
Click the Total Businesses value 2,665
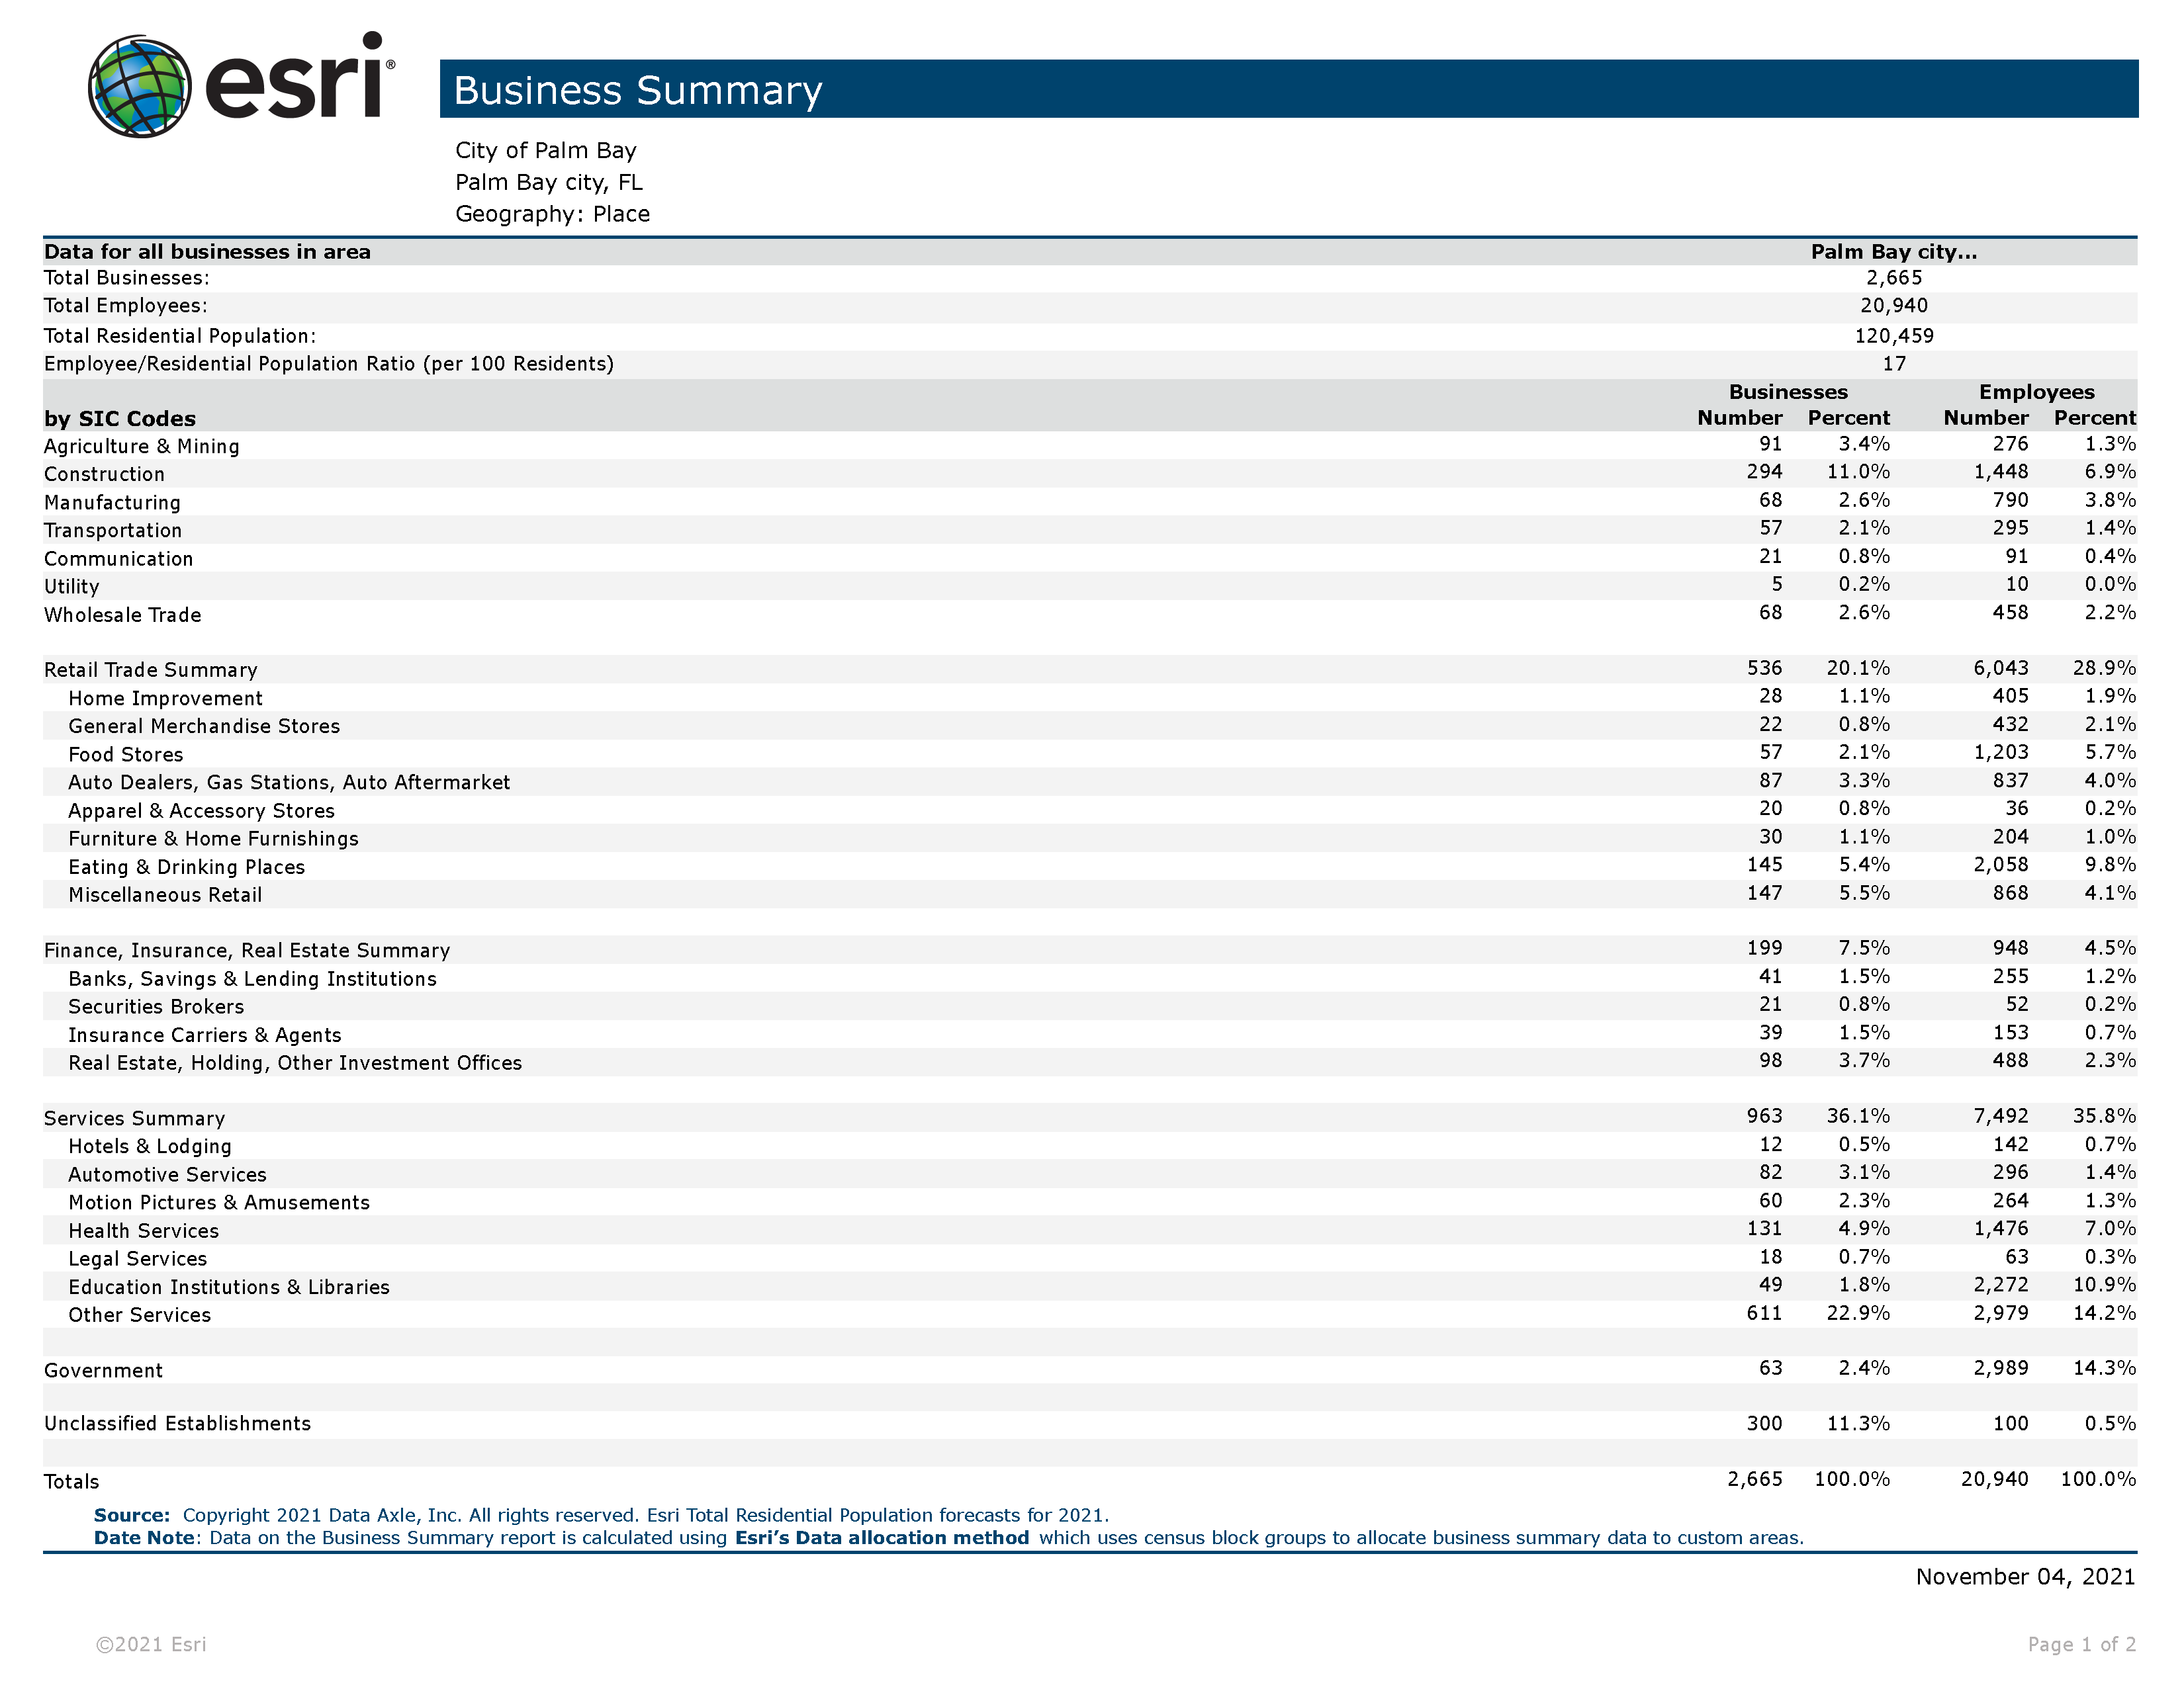(x=1893, y=278)
